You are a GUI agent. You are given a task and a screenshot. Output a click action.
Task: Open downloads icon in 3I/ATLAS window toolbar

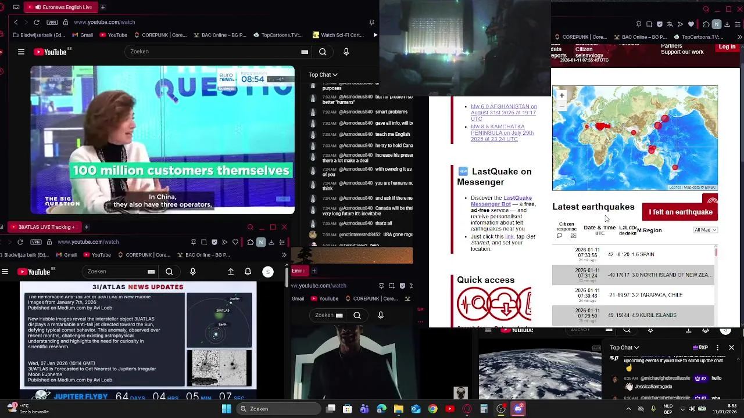click(x=271, y=242)
